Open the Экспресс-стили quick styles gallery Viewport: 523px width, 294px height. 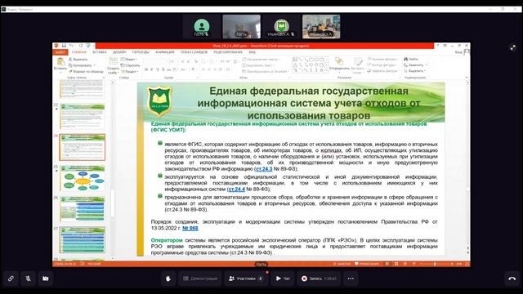(358, 65)
